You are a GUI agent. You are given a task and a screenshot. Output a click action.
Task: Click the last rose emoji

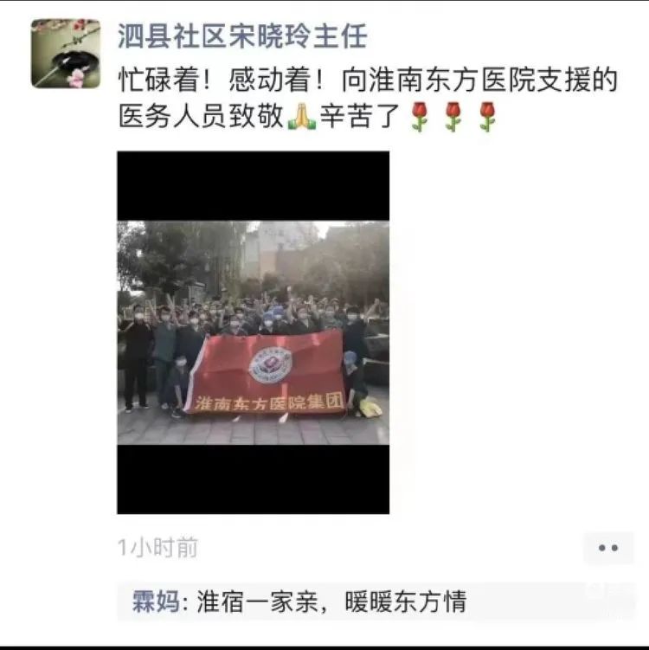pos(487,117)
